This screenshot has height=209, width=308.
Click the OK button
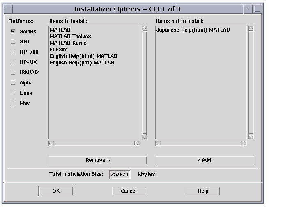click(56, 191)
